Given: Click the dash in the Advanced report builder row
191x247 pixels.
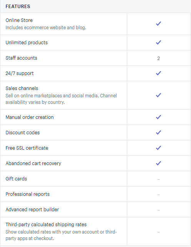Looking at the screenshot, I should point(159,210).
